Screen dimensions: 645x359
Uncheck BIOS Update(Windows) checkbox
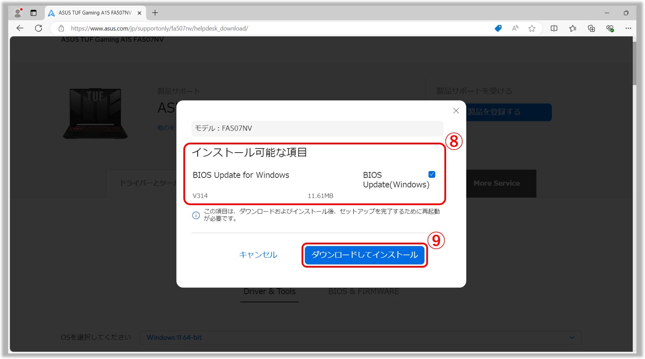[432, 175]
